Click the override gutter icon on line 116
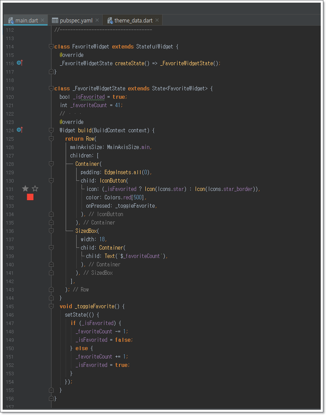326x415 pixels. pyautogui.click(x=20, y=63)
